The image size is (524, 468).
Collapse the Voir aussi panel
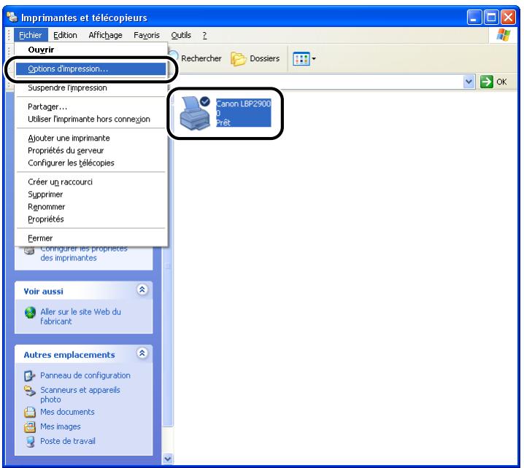[142, 289]
